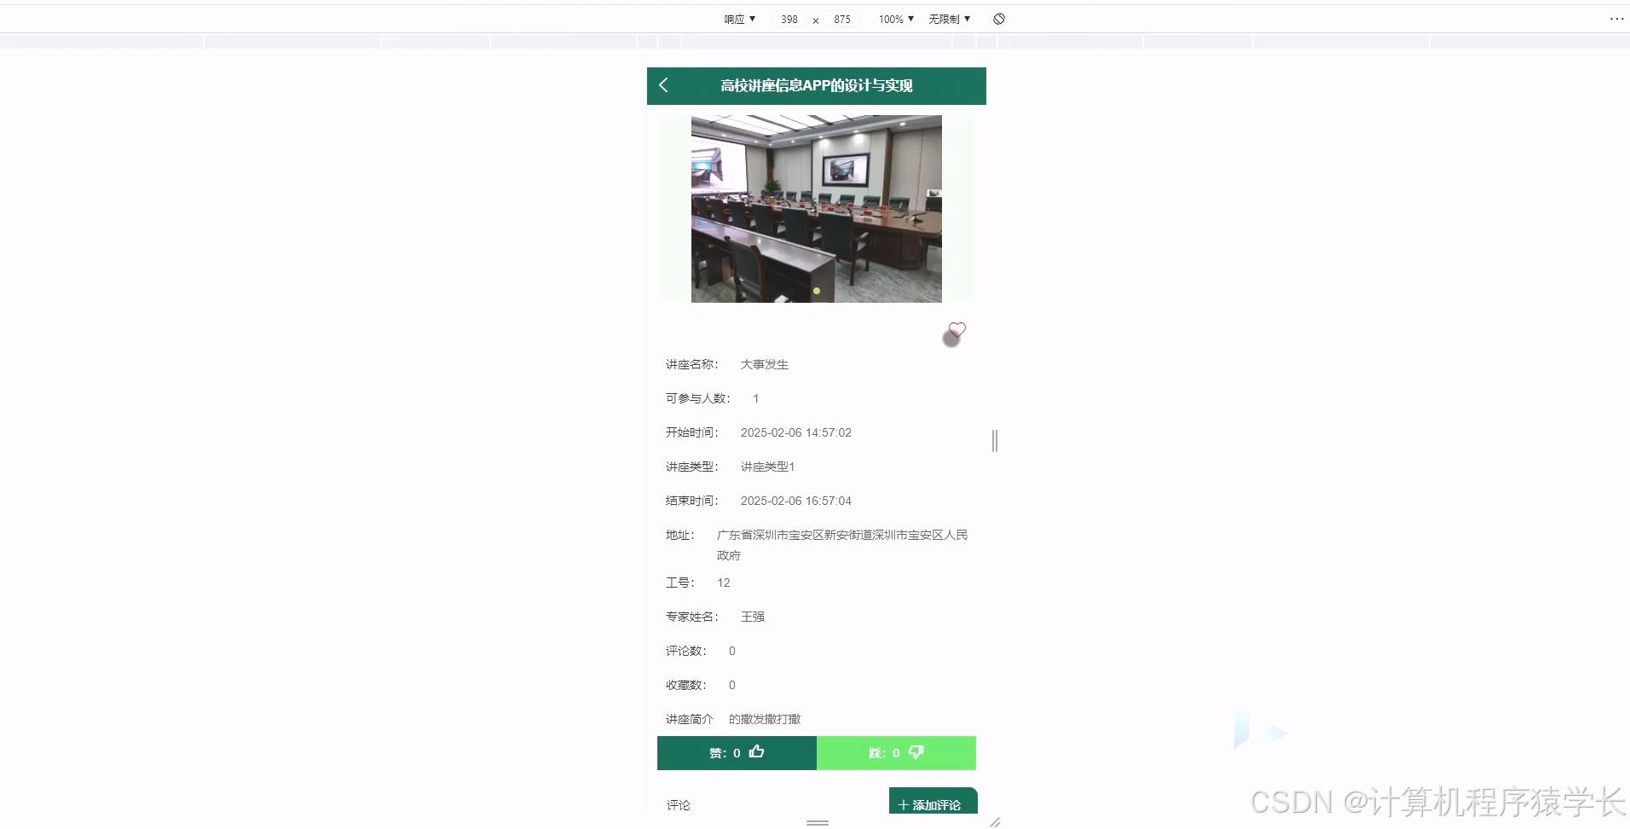1630x829 pixels.
Task: Click the 赞: 0 like button
Action: (x=737, y=752)
